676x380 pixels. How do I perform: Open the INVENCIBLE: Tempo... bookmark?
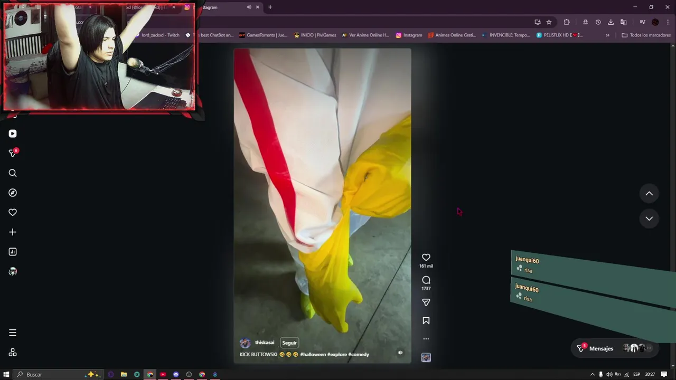[506, 35]
